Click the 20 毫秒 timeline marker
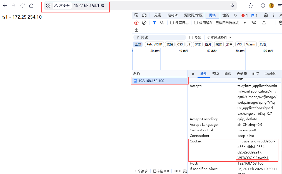The width and height of the screenshot is (282, 174). [x=155, y=51]
